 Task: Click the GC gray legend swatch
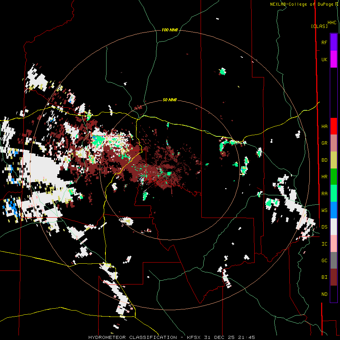coord(334,260)
